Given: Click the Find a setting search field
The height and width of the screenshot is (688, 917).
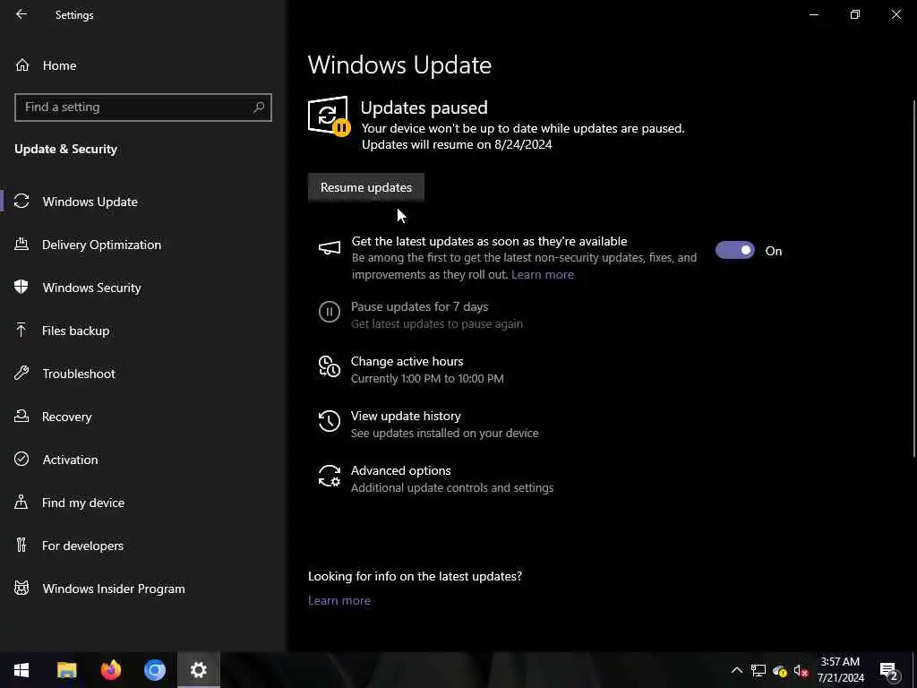Looking at the screenshot, I should (143, 107).
